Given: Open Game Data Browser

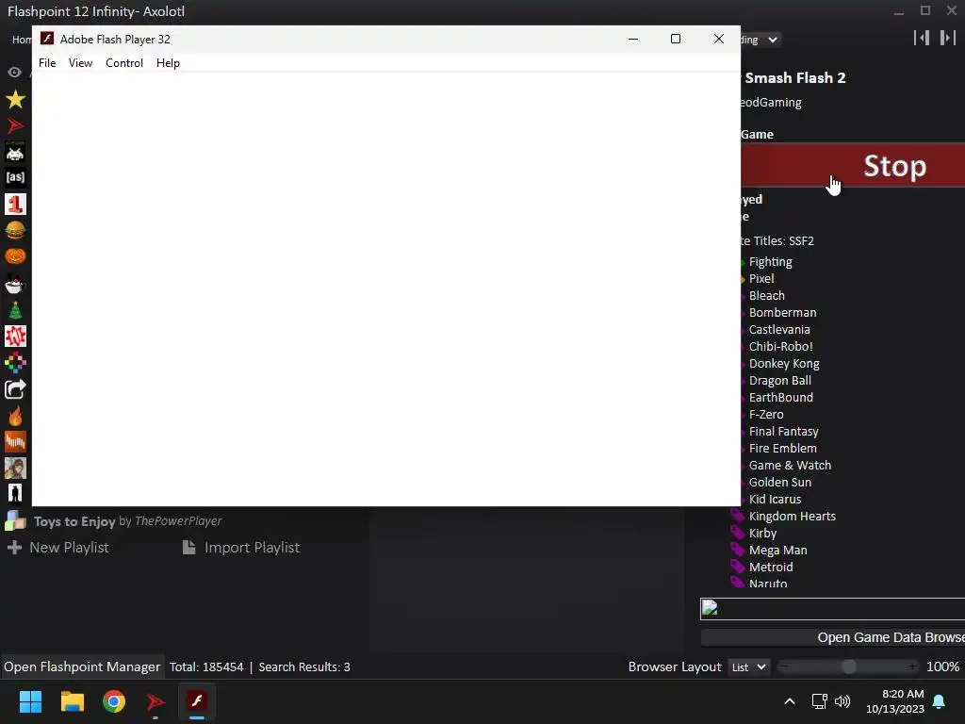Looking at the screenshot, I should 832,638.
